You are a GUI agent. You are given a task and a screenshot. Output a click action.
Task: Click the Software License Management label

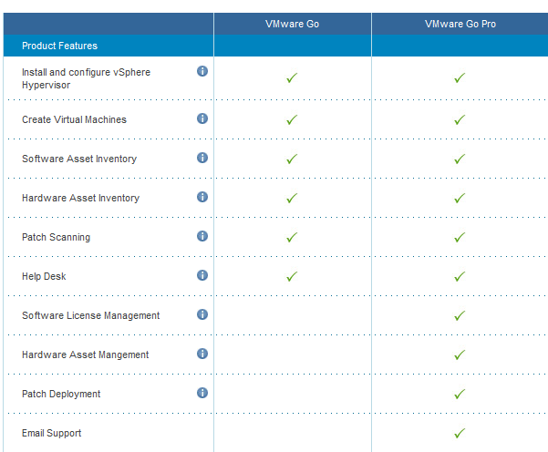[90, 315]
